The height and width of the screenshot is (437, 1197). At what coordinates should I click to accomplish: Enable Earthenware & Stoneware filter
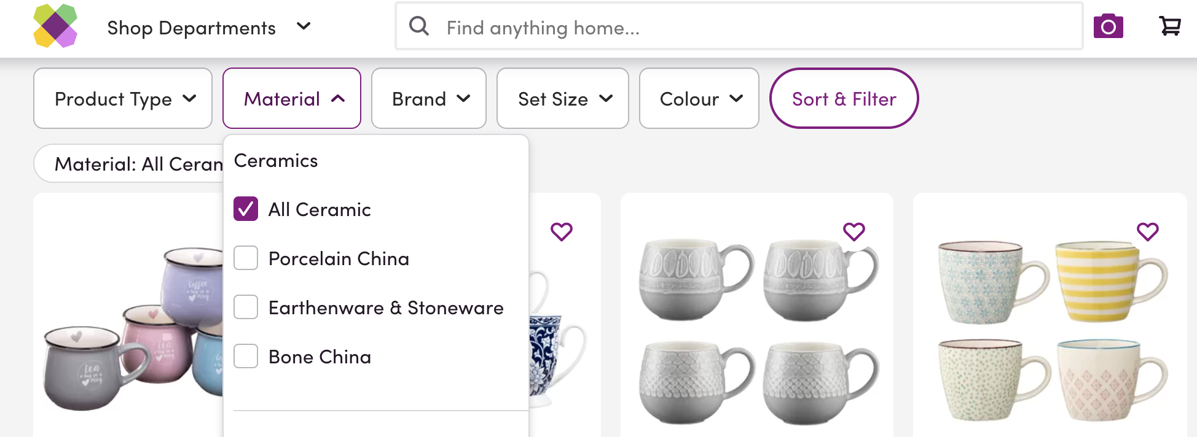tap(246, 307)
